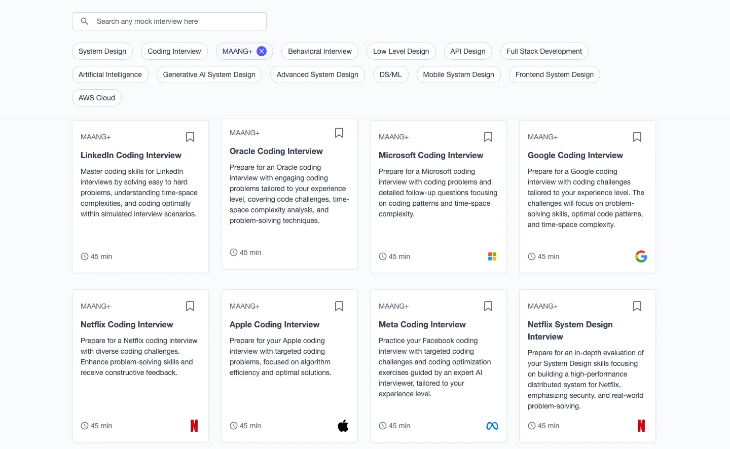This screenshot has width=730, height=449.
Task: Open the Netflix System Design Interview title
Action: pos(570,330)
